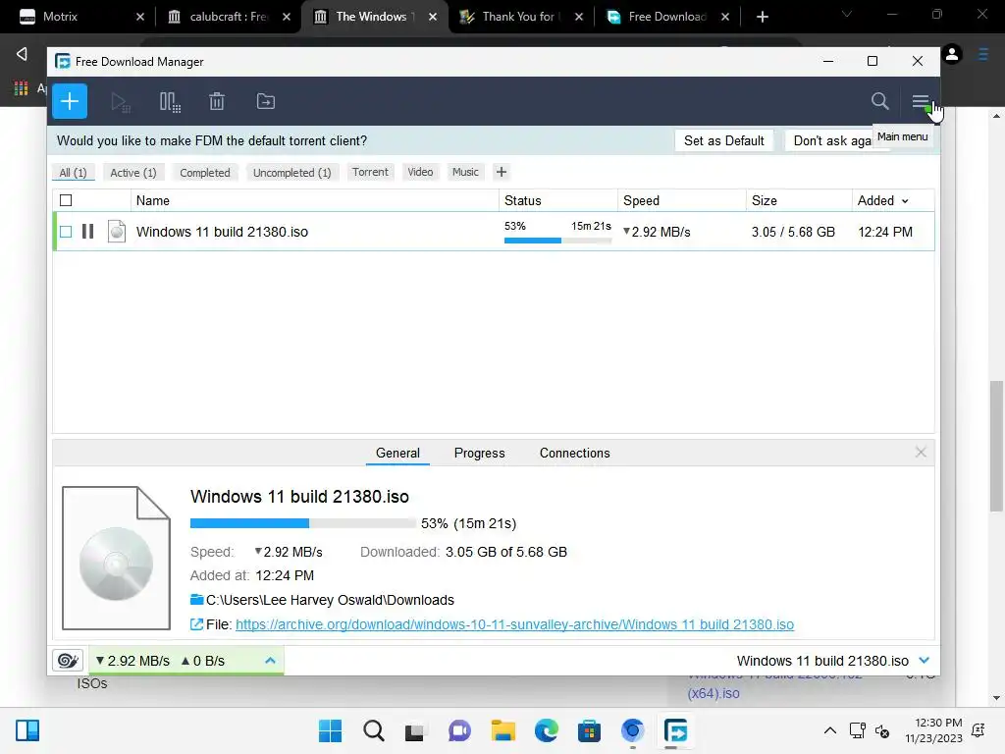Image resolution: width=1005 pixels, height=754 pixels.
Task: Select the Active (1) filter tab
Action: [133, 173]
